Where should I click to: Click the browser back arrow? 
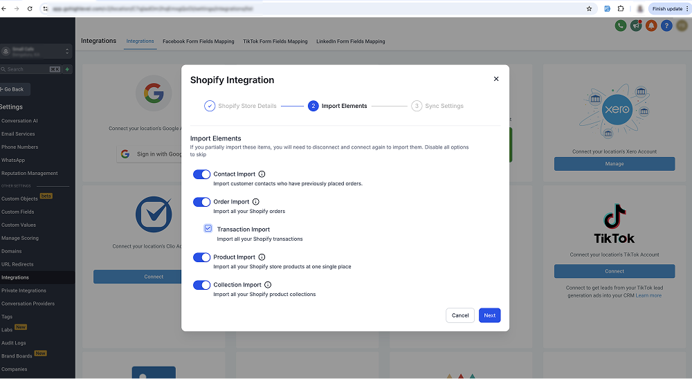[x=3, y=8]
